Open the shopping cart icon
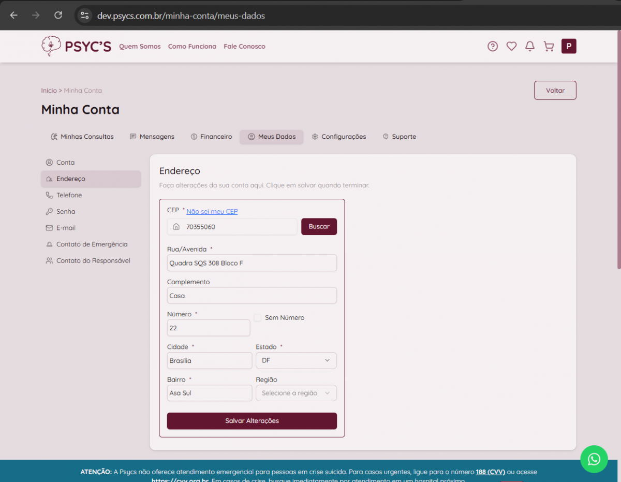 tap(549, 47)
